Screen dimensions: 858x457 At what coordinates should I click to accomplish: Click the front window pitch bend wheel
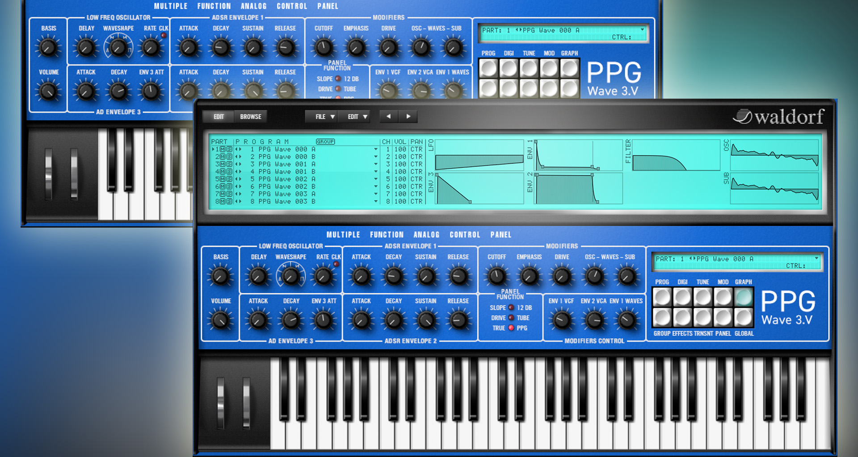[220, 403]
